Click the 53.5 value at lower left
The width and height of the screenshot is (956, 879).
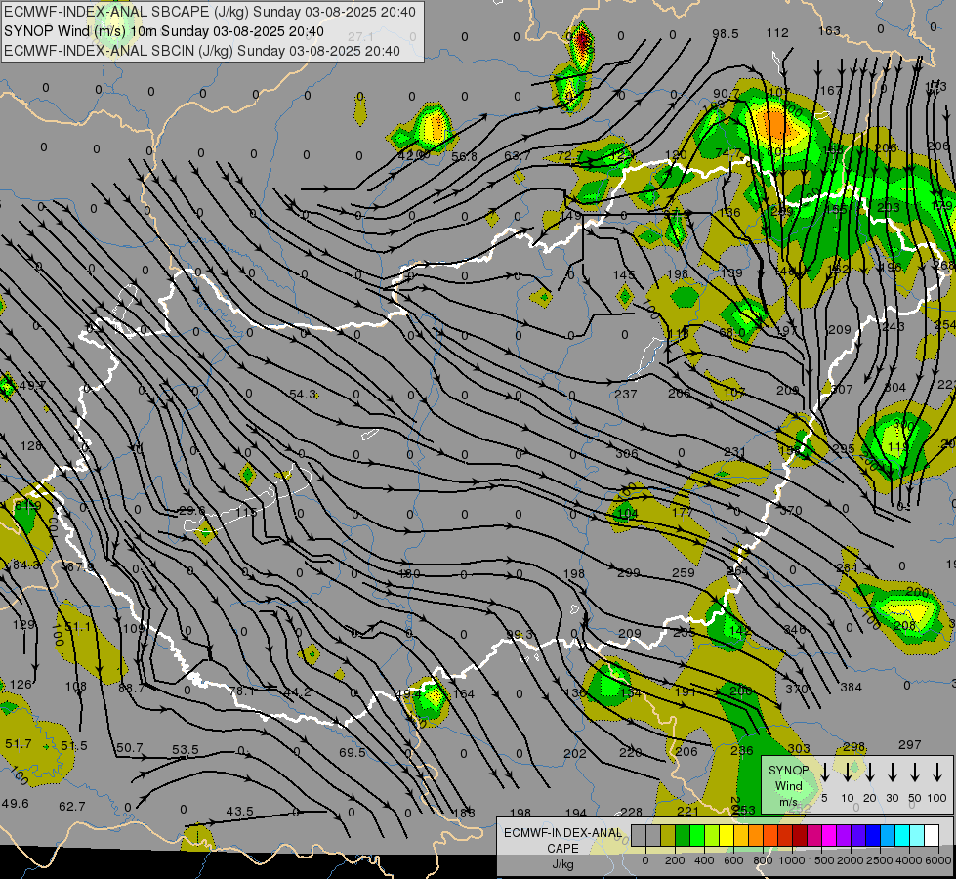pyautogui.click(x=186, y=750)
